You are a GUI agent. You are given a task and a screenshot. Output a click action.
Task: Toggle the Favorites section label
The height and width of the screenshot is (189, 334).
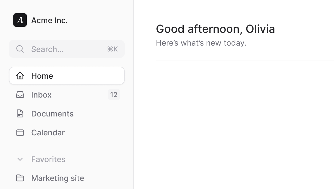[x=48, y=159]
